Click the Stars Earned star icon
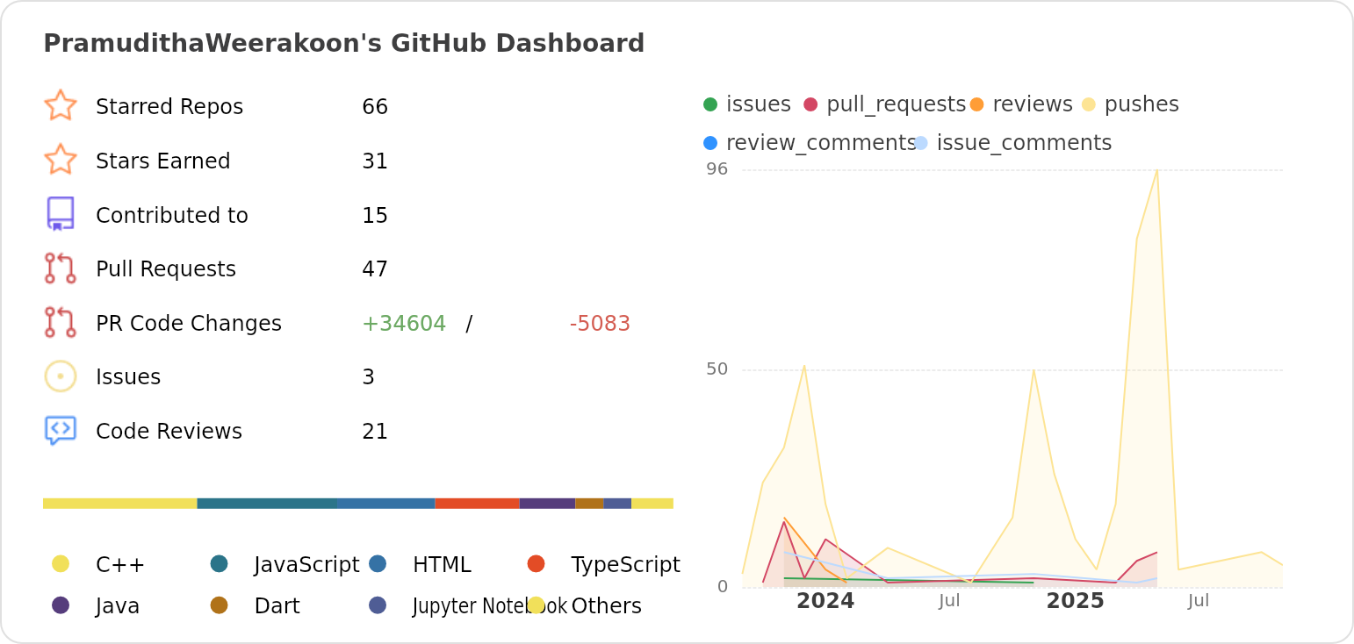 click(x=60, y=160)
